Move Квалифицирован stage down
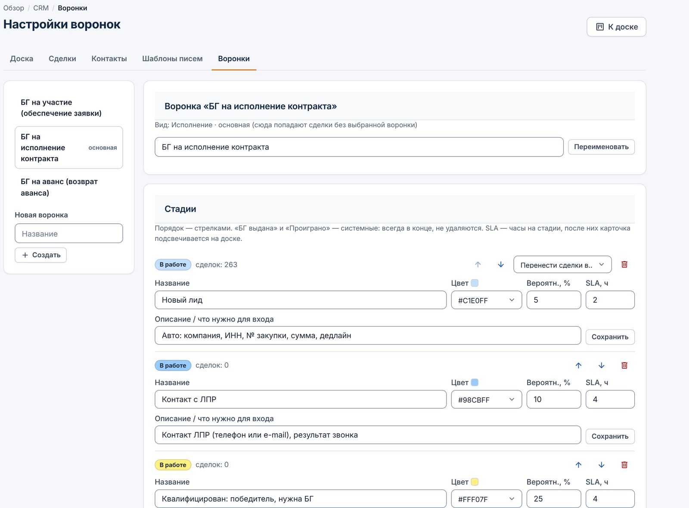Image resolution: width=689 pixels, height=508 pixels. (x=602, y=465)
